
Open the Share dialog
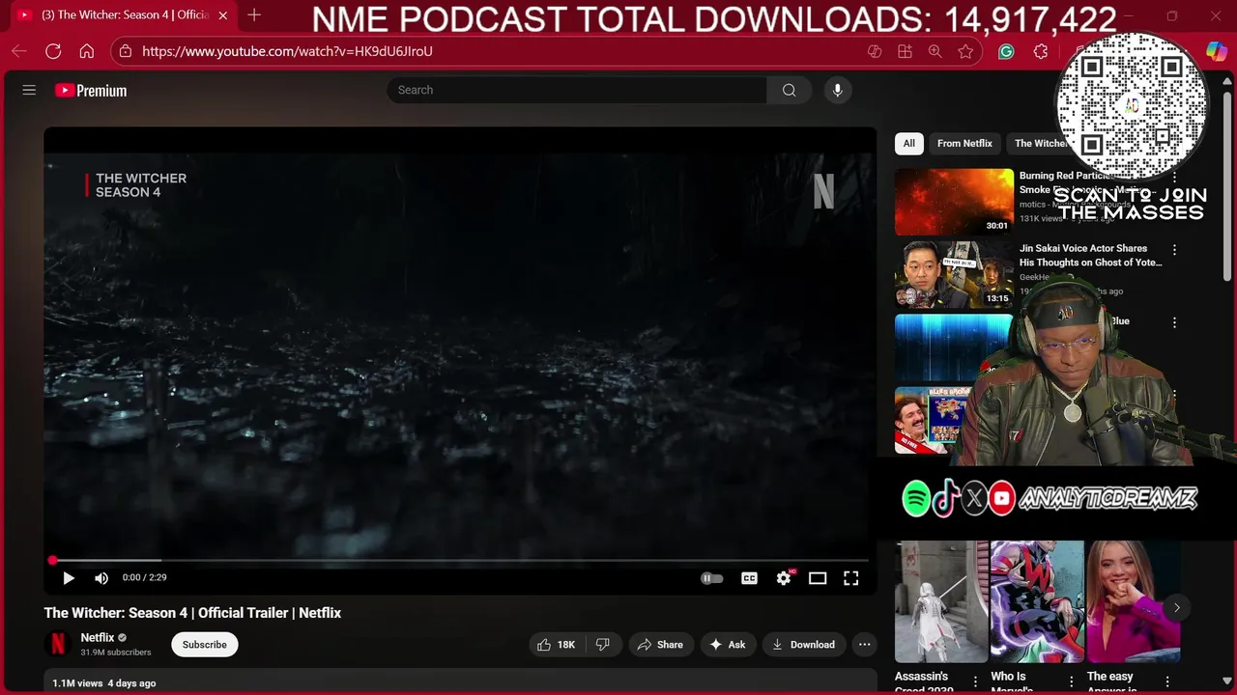[x=659, y=645]
